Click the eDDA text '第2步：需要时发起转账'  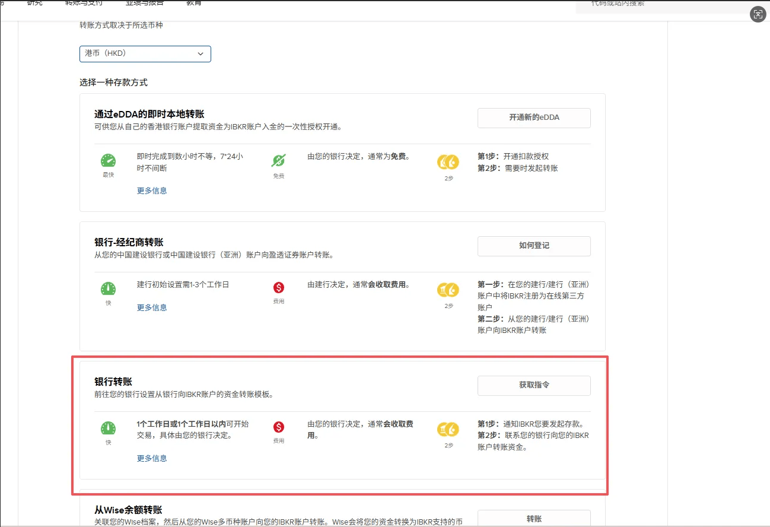518,168
